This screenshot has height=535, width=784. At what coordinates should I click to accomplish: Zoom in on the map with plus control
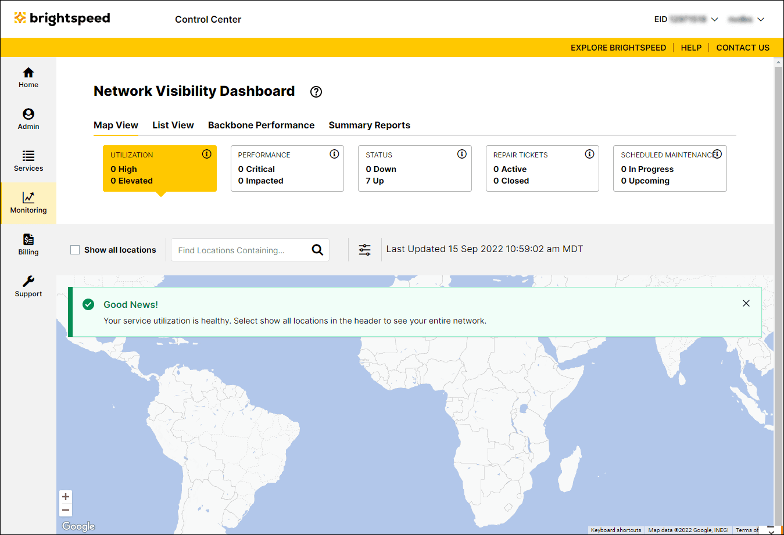click(x=66, y=496)
